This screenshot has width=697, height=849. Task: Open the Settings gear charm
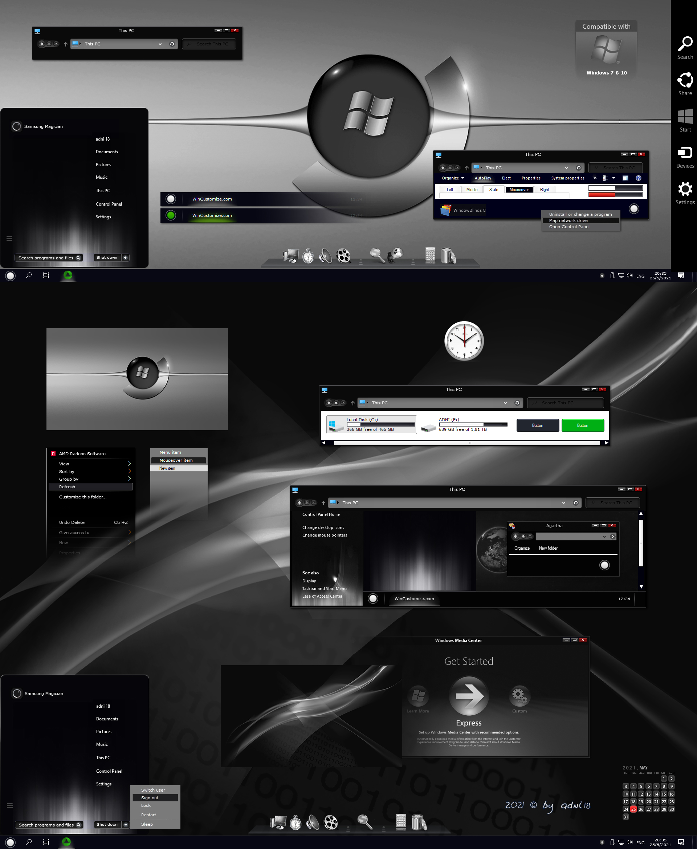pyautogui.click(x=685, y=193)
